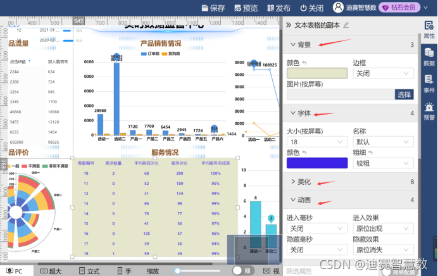
Task: Click the beige background color swatch
Action: pos(317,73)
